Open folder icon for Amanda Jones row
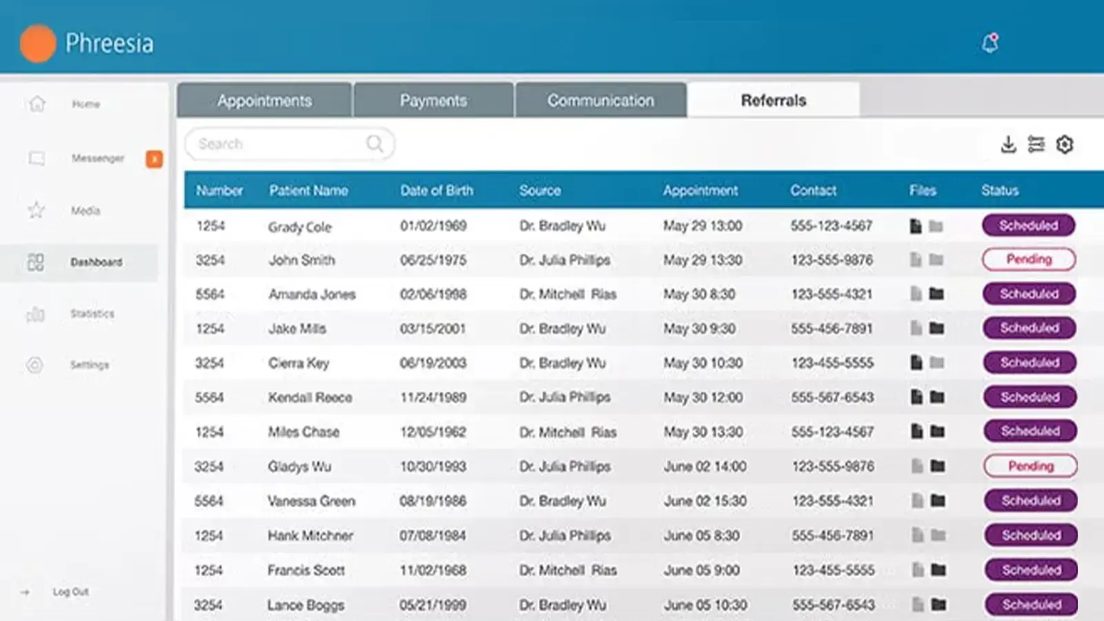1104x621 pixels. click(x=936, y=294)
